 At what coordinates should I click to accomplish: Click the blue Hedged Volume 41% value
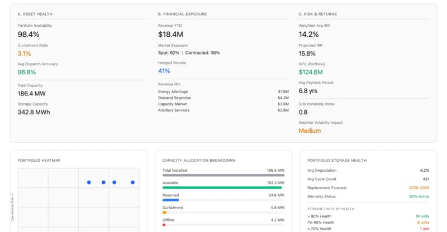pos(164,71)
